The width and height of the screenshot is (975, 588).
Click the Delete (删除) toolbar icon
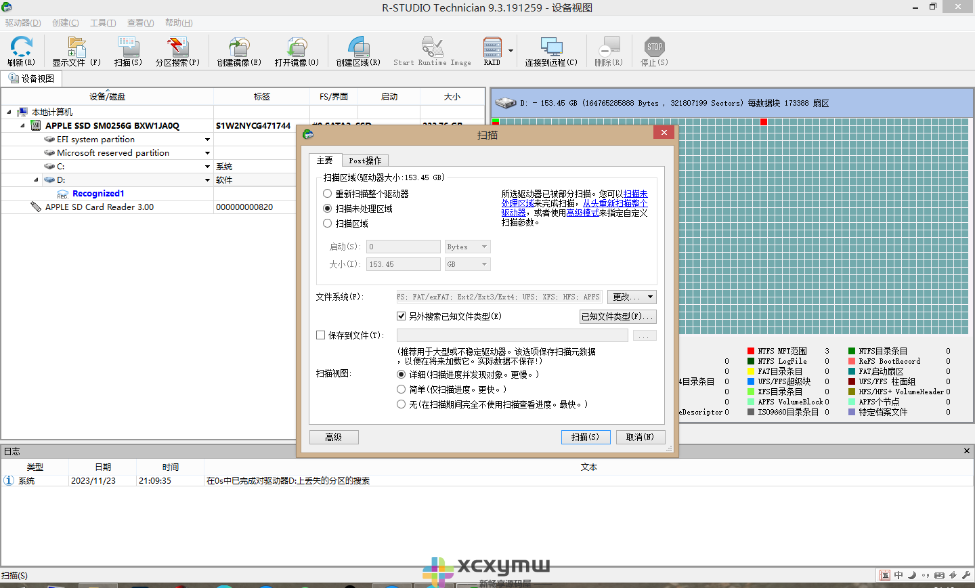(x=609, y=47)
